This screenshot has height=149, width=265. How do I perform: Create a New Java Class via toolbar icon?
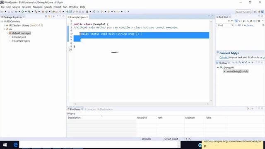point(46,12)
